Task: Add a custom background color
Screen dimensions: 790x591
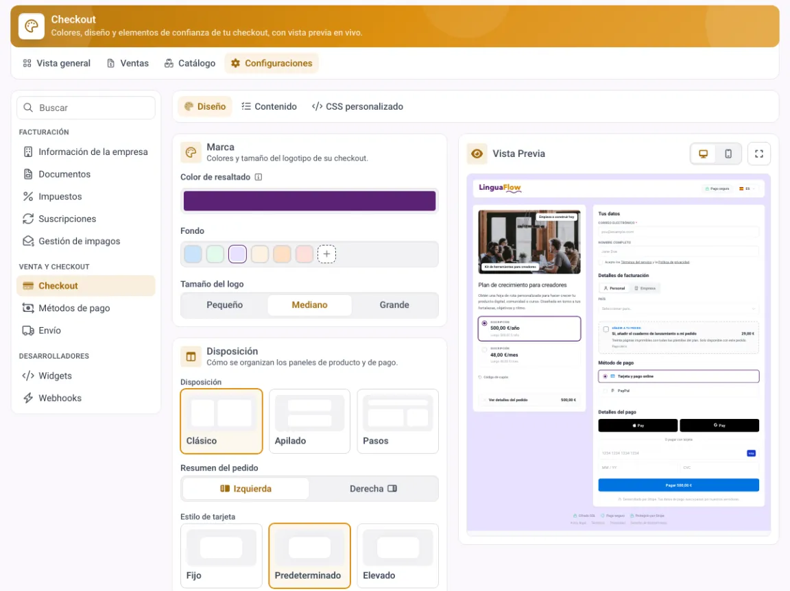Action: [326, 254]
